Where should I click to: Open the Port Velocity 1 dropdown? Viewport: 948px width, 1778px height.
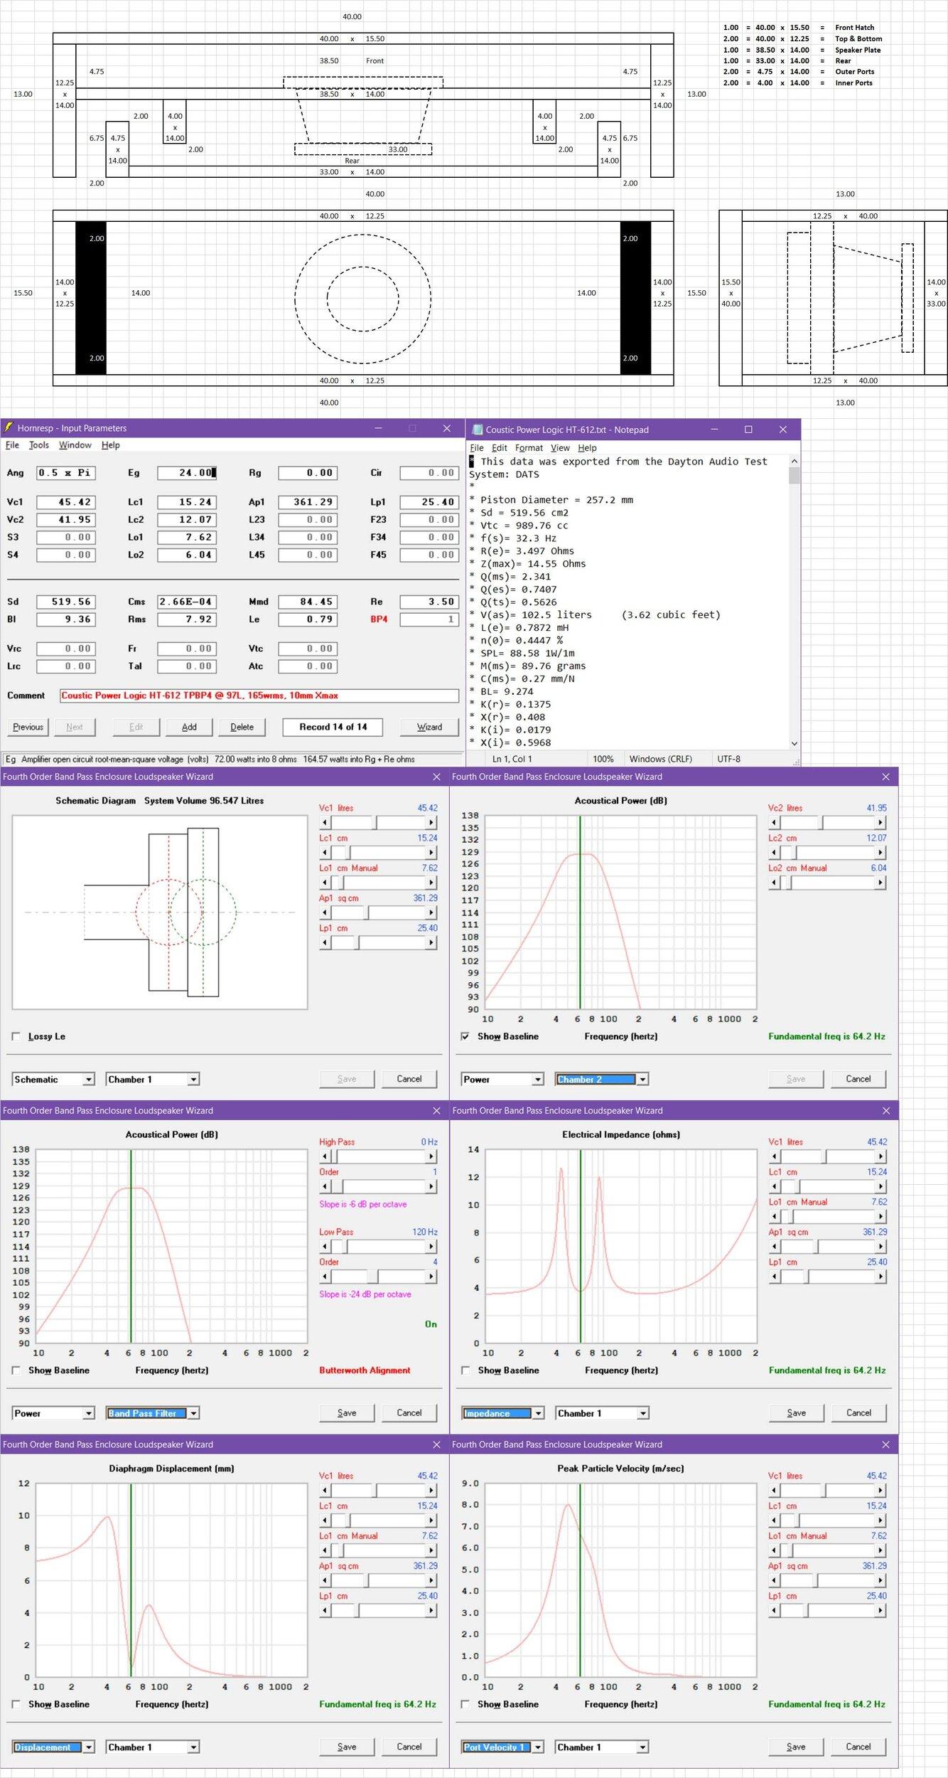(x=538, y=1747)
